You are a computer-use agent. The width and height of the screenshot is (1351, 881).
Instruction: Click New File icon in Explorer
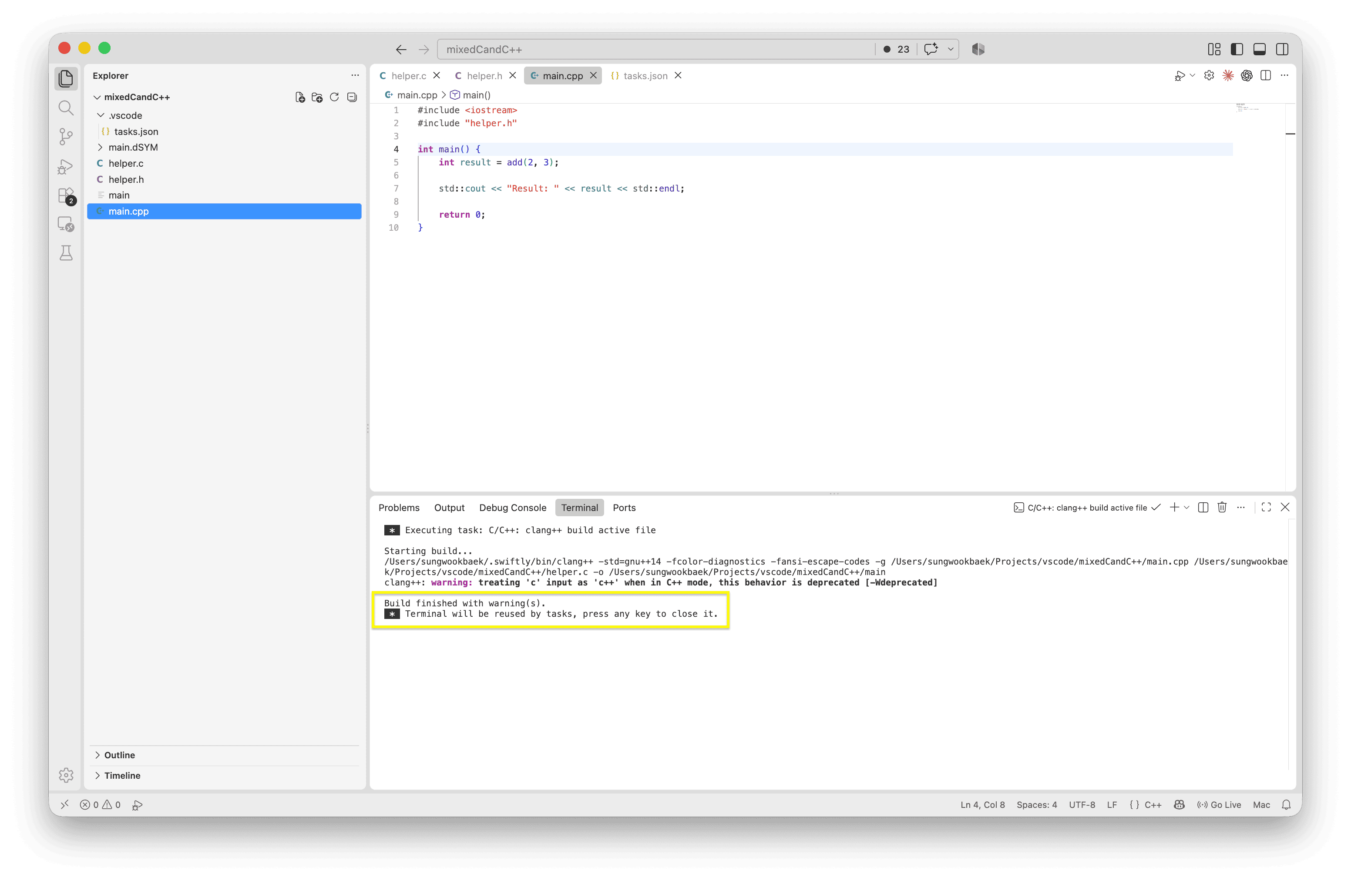pos(300,97)
